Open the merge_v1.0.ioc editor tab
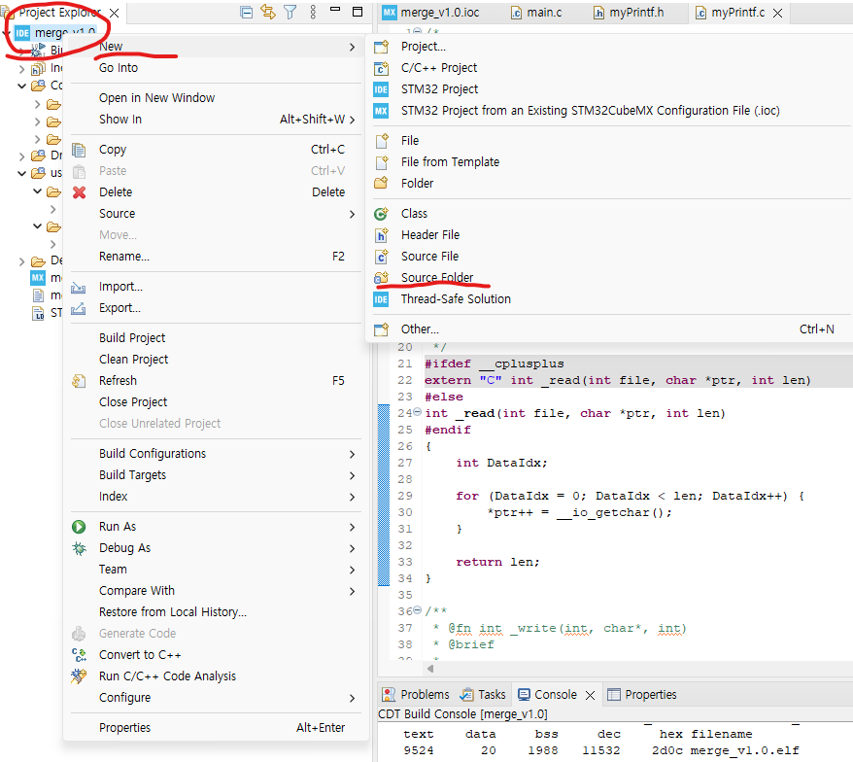 tap(431, 12)
